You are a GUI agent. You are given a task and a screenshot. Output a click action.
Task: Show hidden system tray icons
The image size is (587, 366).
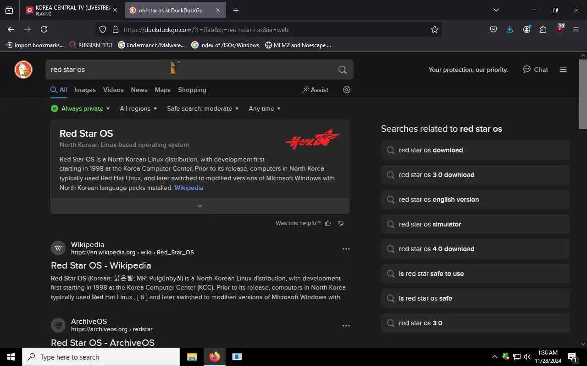pos(494,357)
